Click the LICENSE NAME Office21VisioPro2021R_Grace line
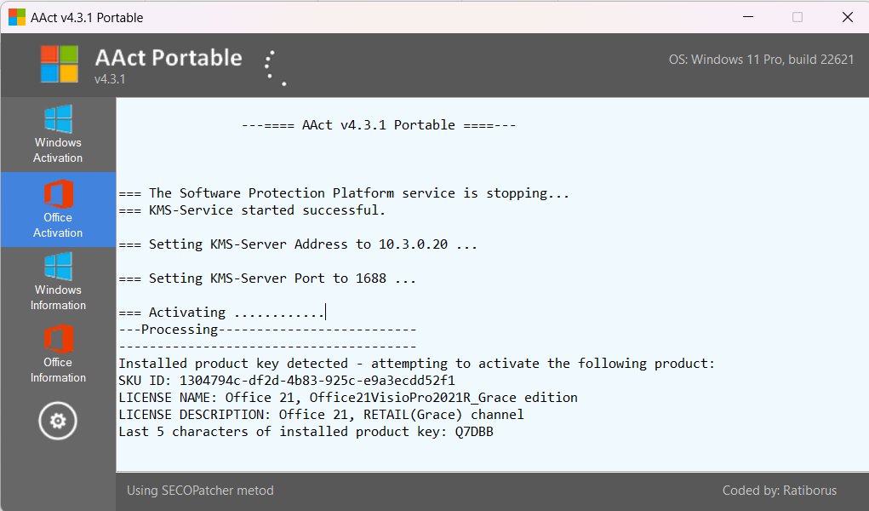The height and width of the screenshot is (511, 869). tap(348, 398)
